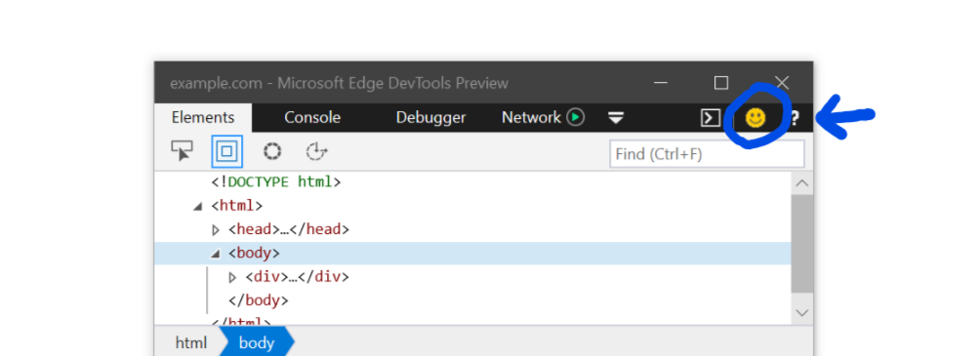Maximize the DevTools window
This screenshot has width=977, height=356.
[x=721, y=82]
